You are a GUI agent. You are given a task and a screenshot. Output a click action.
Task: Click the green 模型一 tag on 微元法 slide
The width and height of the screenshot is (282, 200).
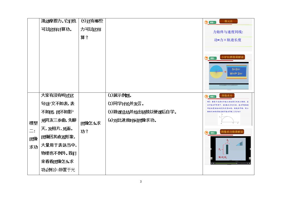(213, 22)
